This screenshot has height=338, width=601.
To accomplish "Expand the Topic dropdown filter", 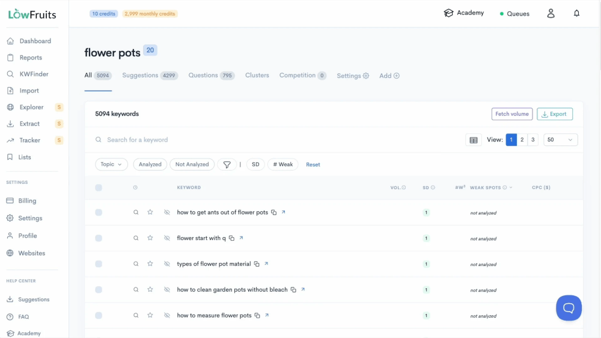I will [111, 164].
